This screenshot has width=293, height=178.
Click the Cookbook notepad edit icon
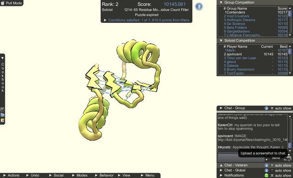pos(2,120)
